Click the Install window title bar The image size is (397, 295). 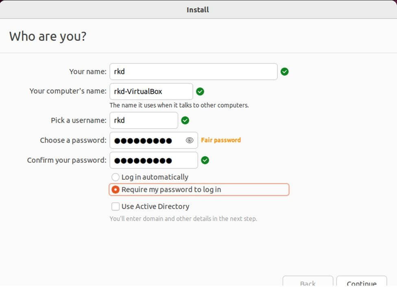coord(198,9)
